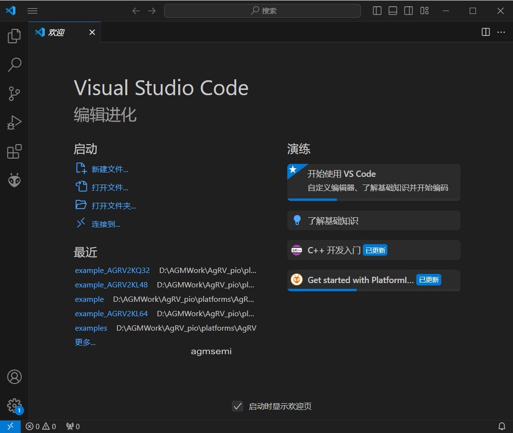Show more recent items via 更多...
This screenshot has height=433, width=513.
click(x=85, y=342)
